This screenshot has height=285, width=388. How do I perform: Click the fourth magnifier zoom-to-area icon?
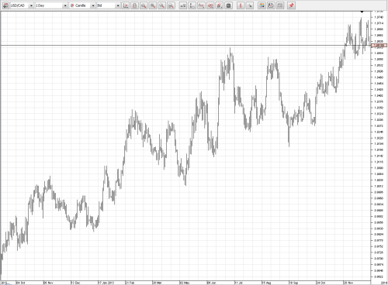click(x=171, y=5)
